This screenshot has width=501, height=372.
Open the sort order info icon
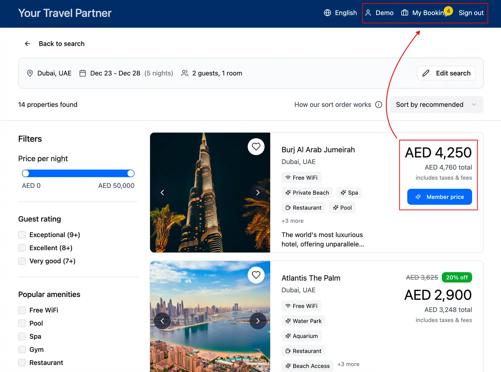click(x=379, y=105)
